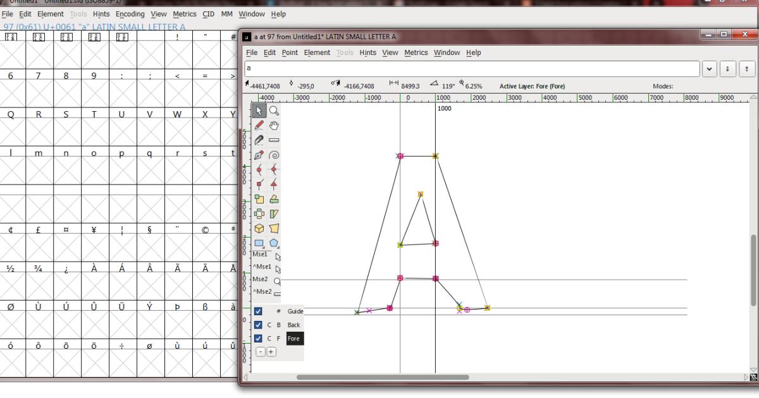Toggle Back layer visibility checkbox
Screen dimensions: 759x398
[x=258, y=325]
